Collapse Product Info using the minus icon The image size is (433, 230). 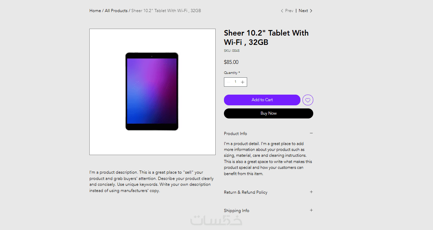pos(311,133)
